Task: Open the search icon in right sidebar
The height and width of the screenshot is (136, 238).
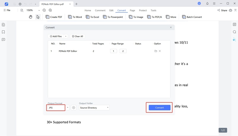Action: 234,32
